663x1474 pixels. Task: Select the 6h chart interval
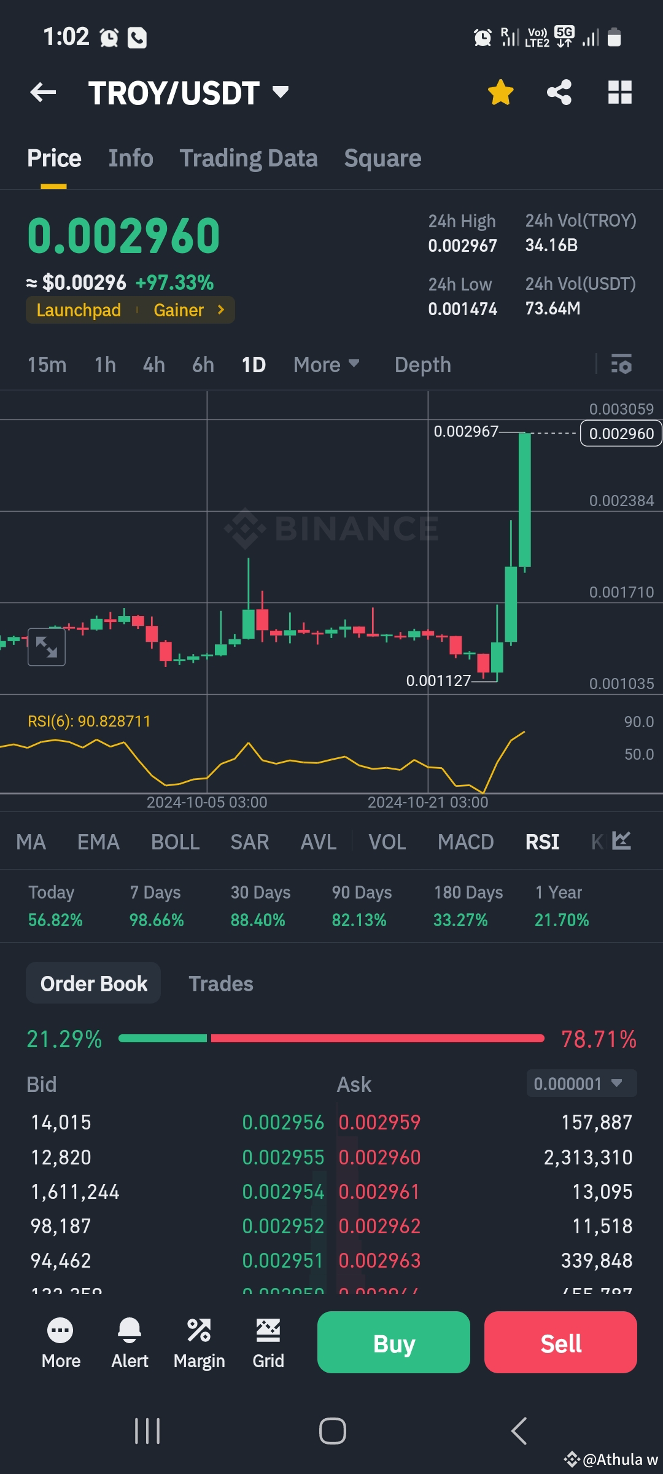203,365
